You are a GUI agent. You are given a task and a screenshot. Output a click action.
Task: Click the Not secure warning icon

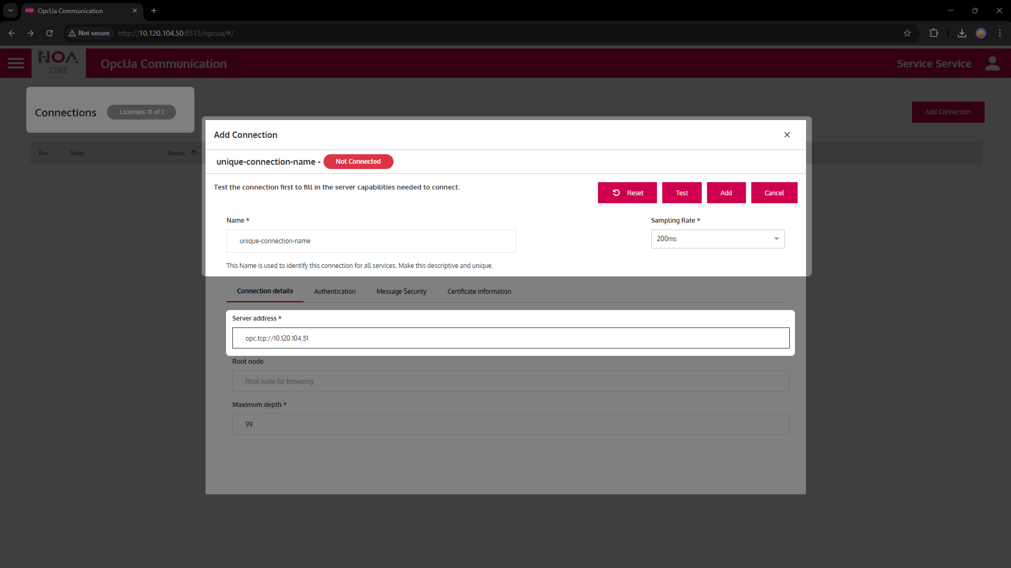click(72, 33)
